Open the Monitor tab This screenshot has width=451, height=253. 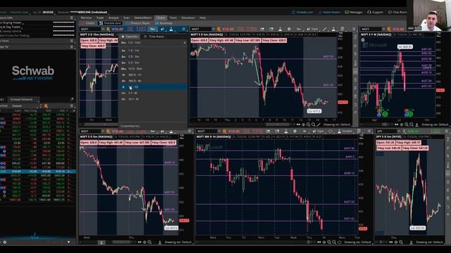tap(86, 18)
